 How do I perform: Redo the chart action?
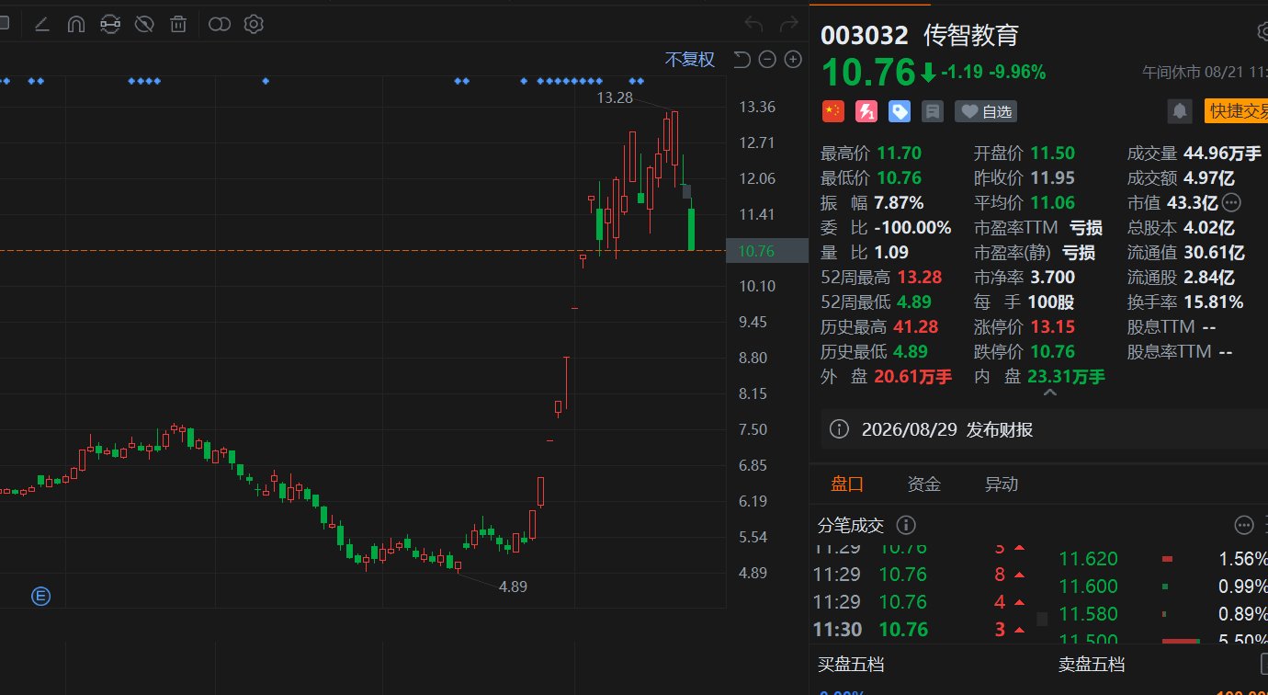788,24
